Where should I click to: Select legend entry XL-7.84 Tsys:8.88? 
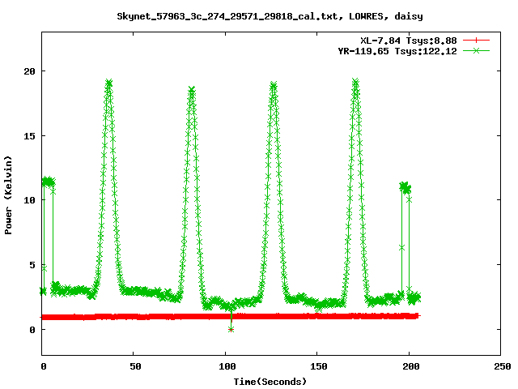tap(409, 41)
